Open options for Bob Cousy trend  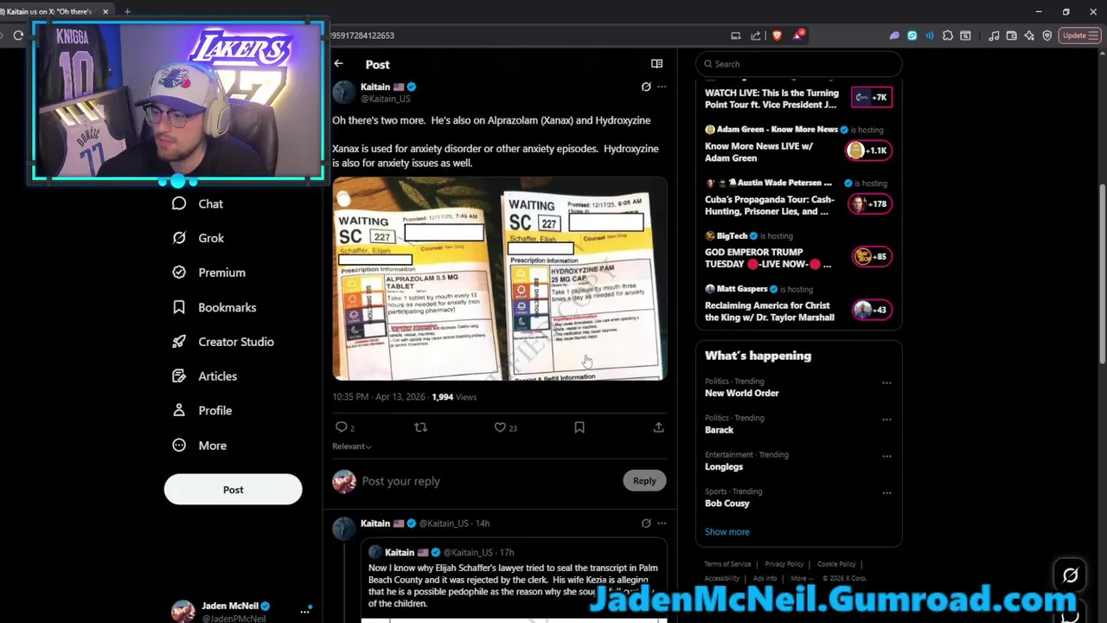(x=886, y=493)
